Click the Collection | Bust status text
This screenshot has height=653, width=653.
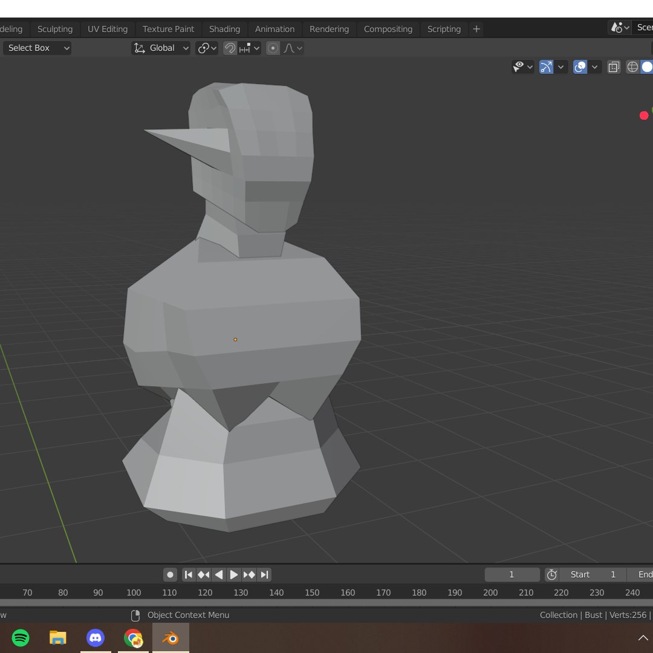pyautogui.click(x=571, y=615)
